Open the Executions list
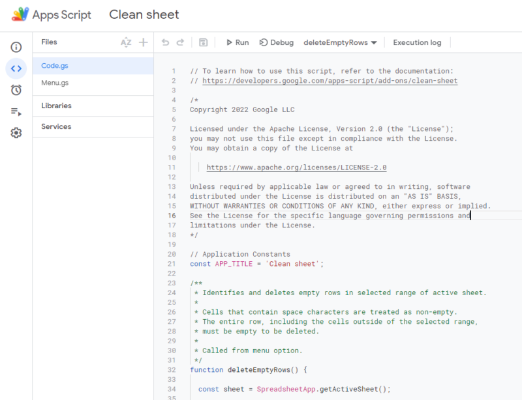Image resolution: width=522 pixels, height=400 pixels. [16, 111]
